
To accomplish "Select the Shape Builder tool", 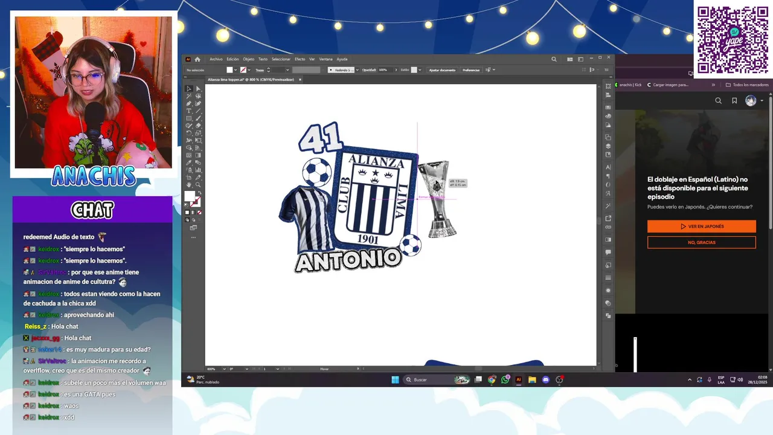I will 189,147.
